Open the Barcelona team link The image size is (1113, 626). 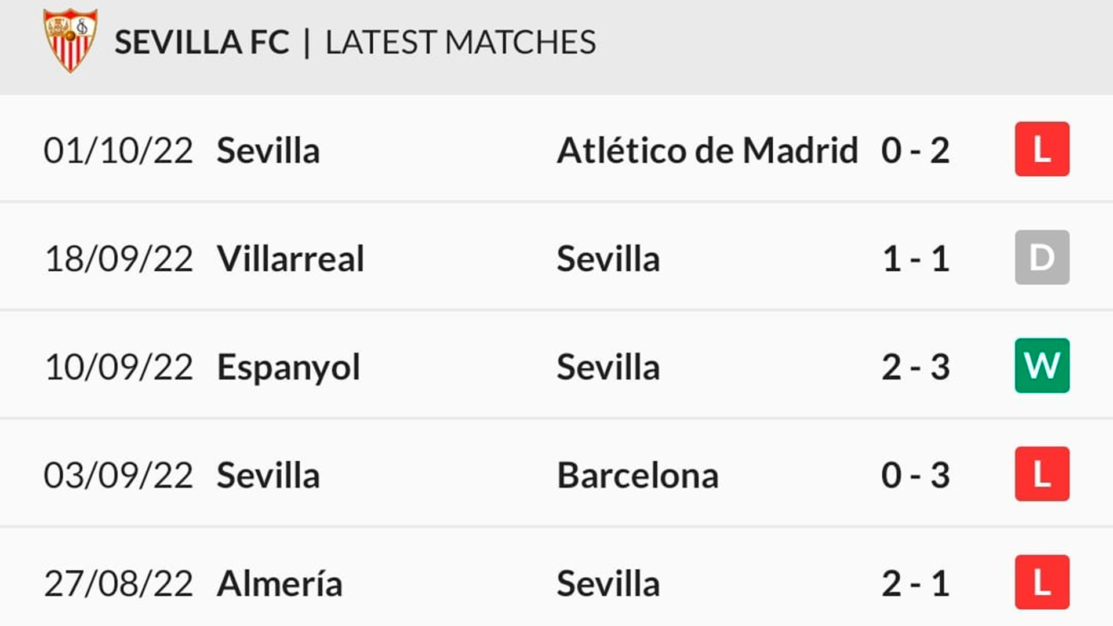pos(638,475)
